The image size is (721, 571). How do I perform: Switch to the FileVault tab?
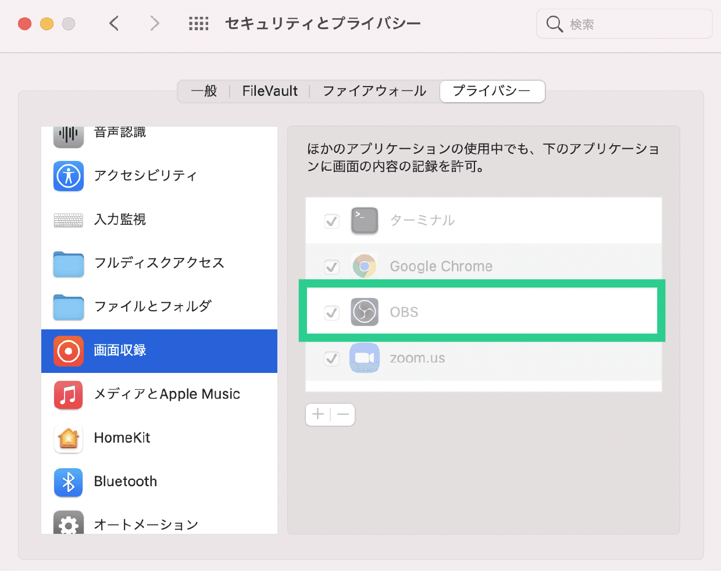point(270,91)
